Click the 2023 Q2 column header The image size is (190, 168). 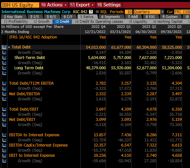(x=149, y=27)
